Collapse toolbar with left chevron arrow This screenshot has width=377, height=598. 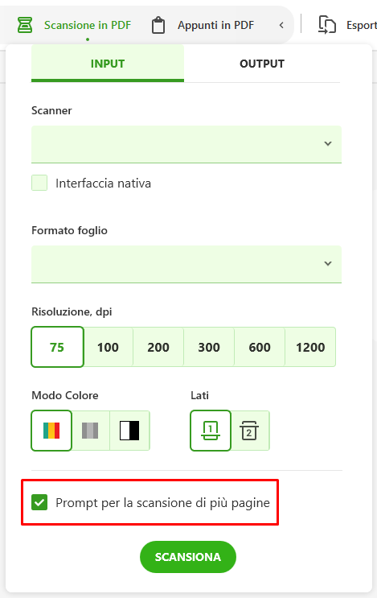pos(281,25)
